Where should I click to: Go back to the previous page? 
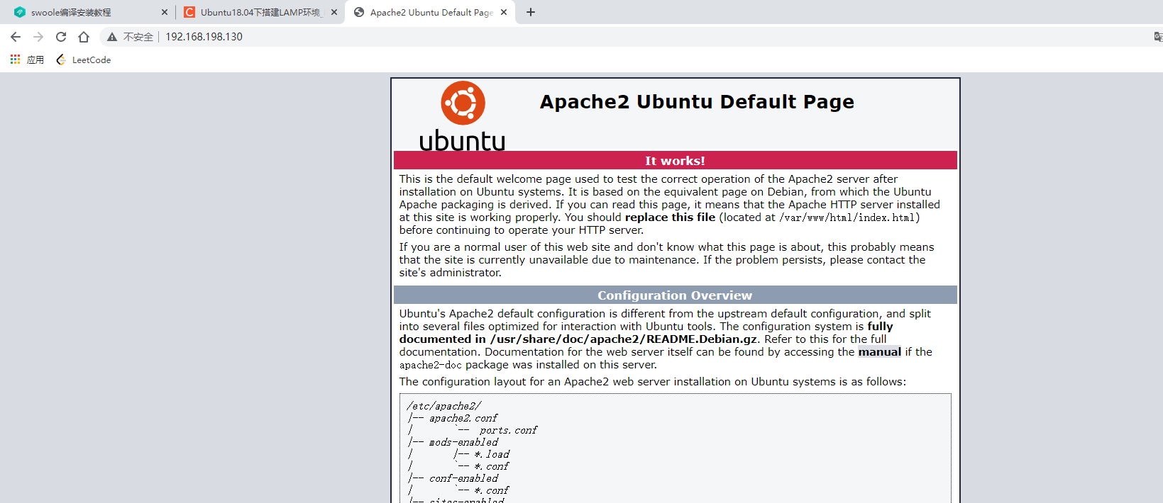(16, 37)
